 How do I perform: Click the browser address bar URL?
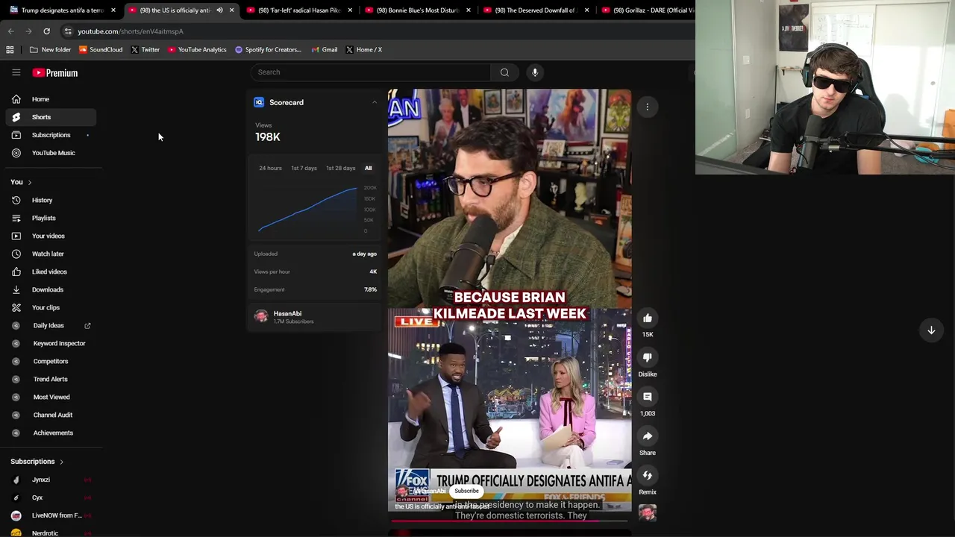pos(131,31)
